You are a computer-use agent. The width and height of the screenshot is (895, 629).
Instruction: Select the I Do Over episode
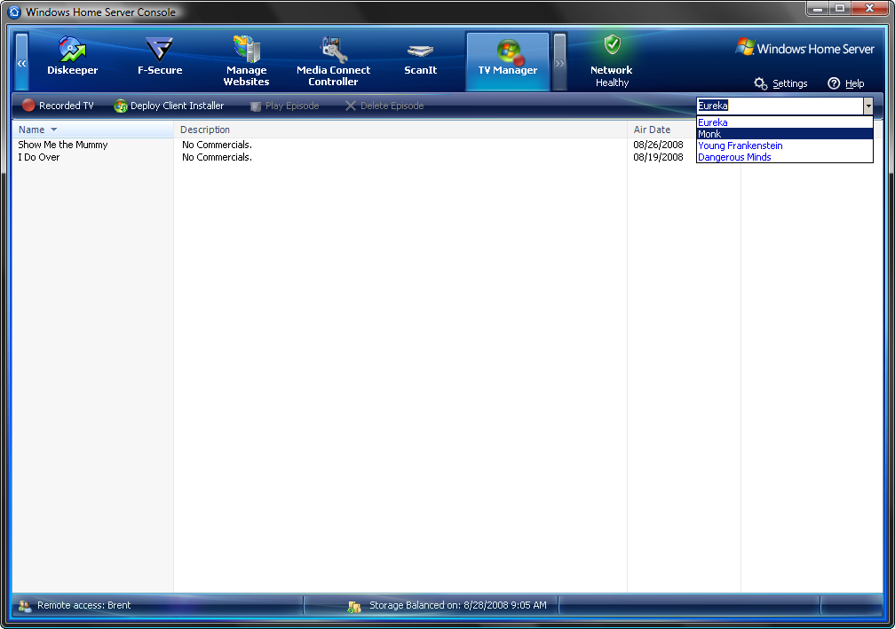(x=39, y=157)
